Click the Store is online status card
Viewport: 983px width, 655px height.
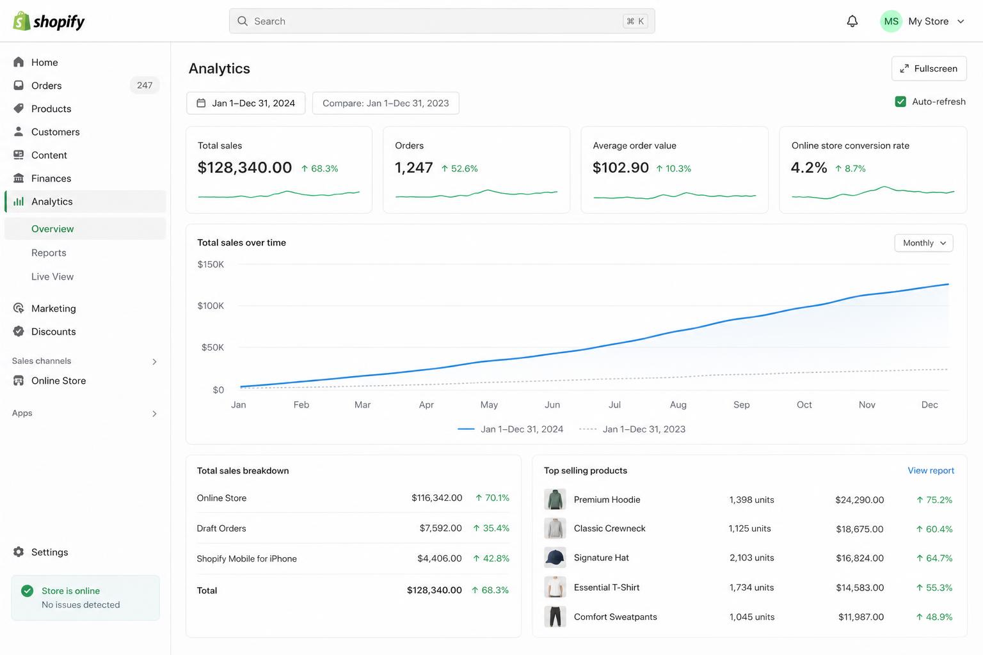[x=85, y=597]
